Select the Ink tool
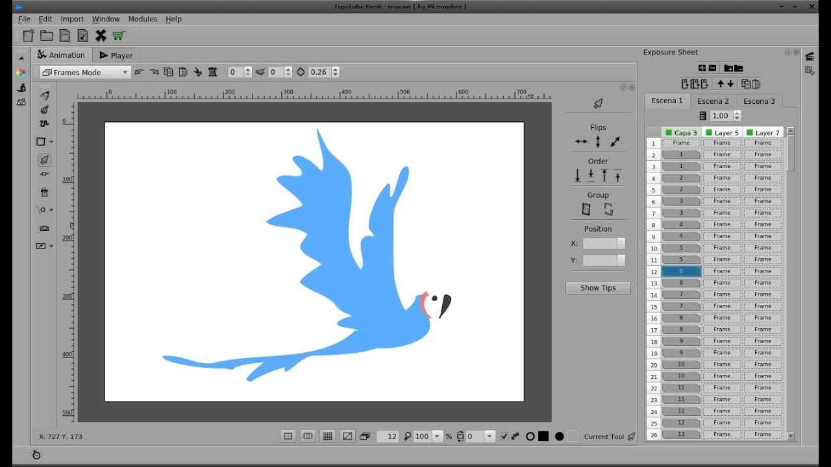The image size is (831, 467). pyautogui.click(x=44, y=110)
